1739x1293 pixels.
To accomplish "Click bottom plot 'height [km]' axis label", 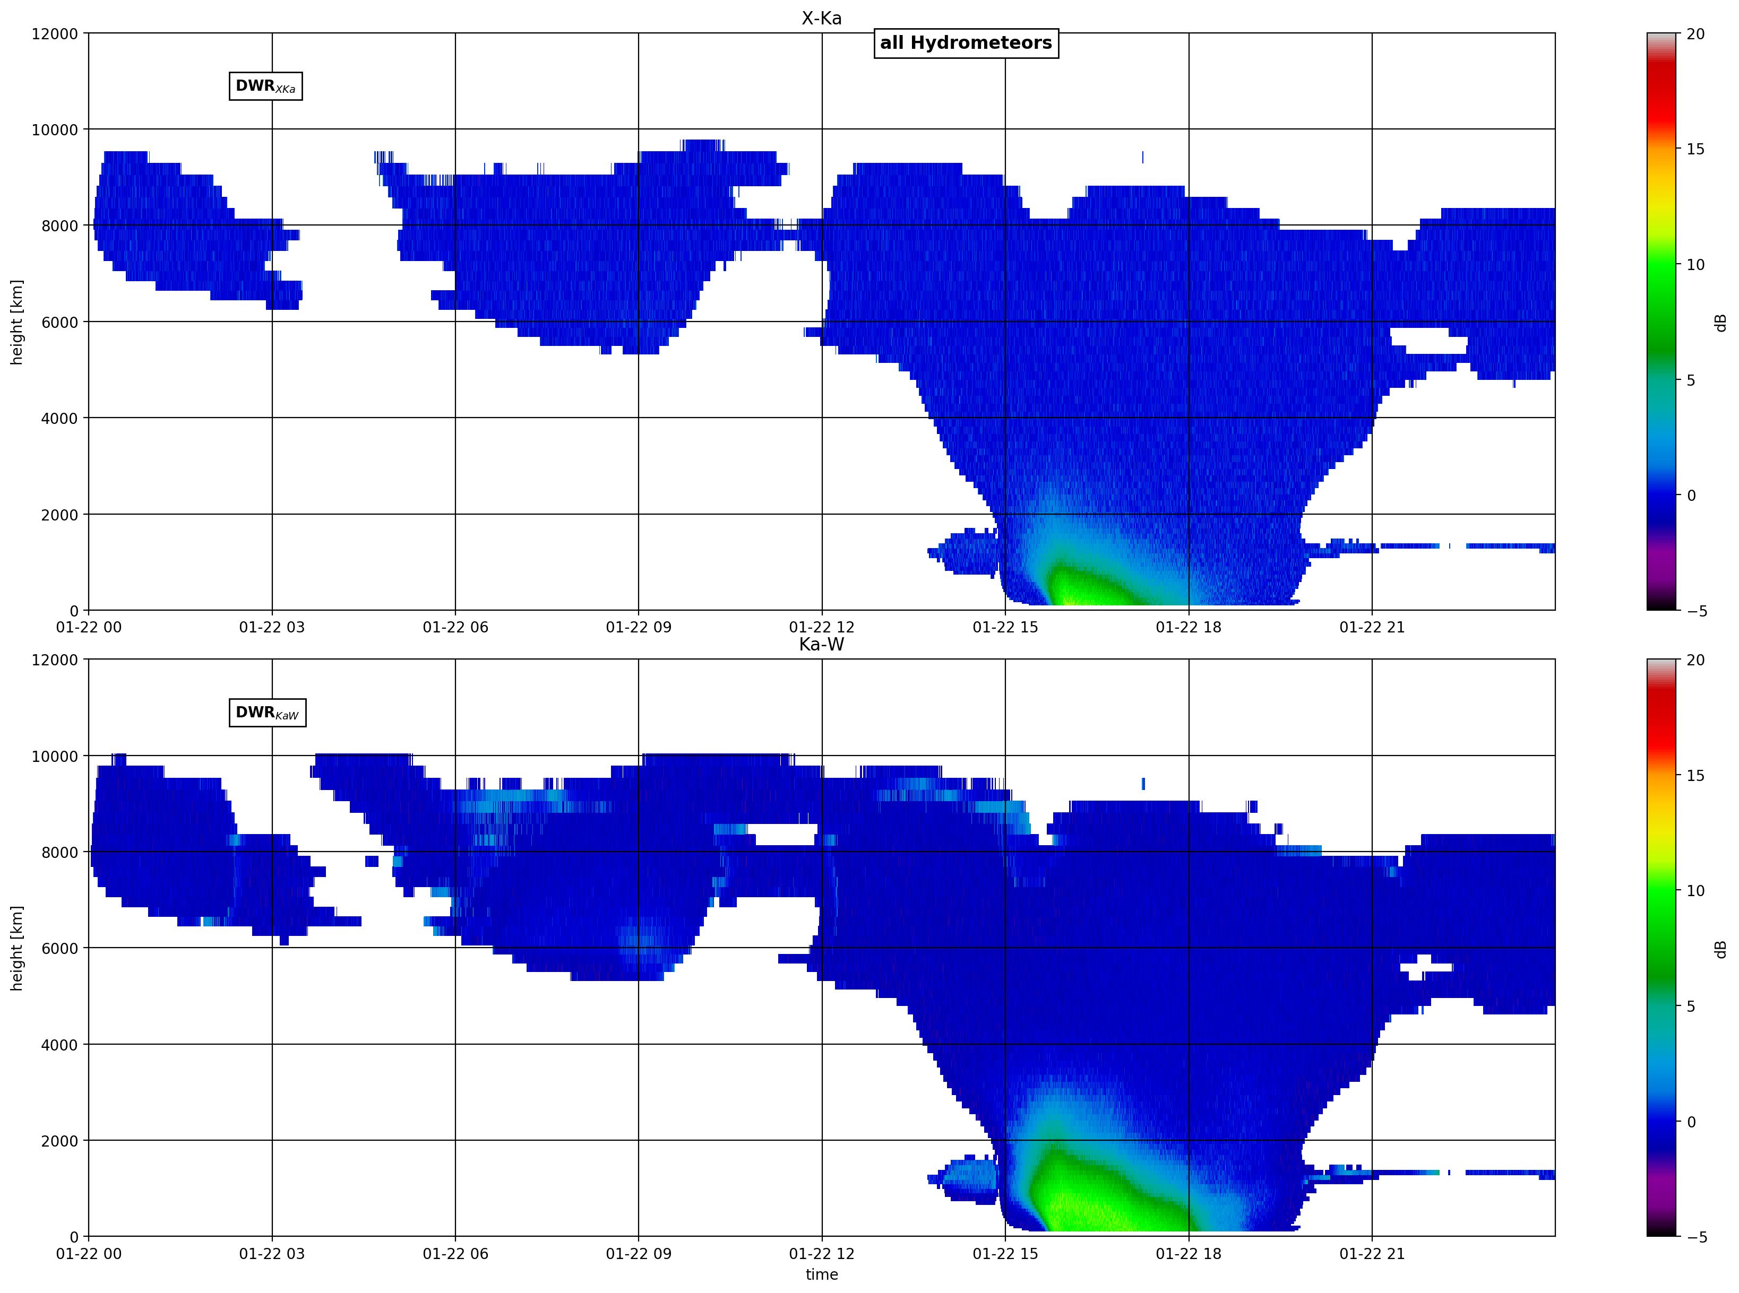I will click(17, 948).
